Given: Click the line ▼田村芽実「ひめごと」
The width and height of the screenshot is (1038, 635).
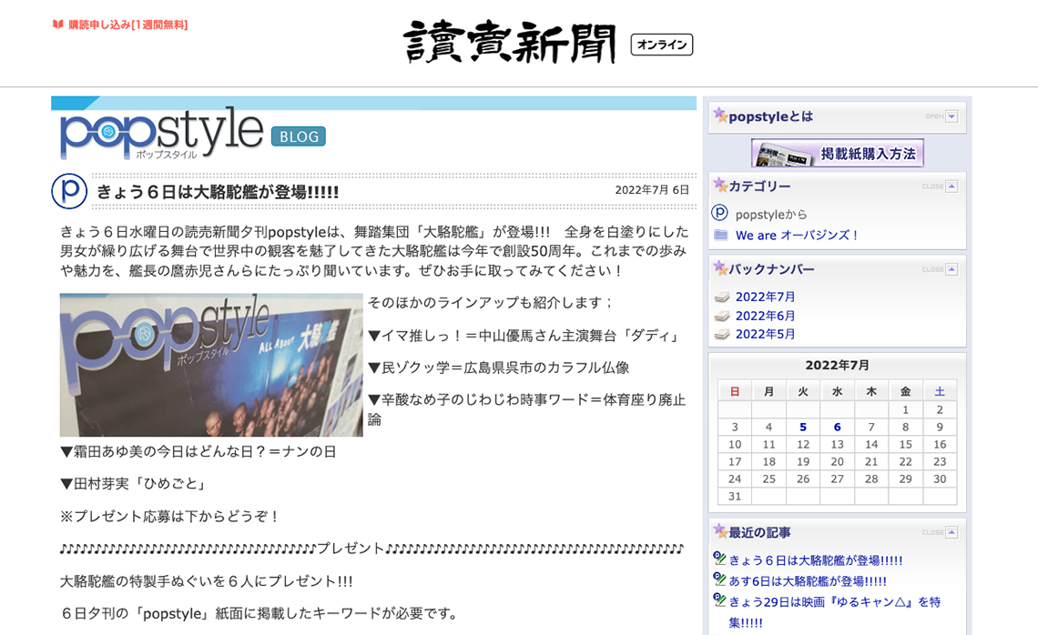Looking at the screenshot, I should tap(135, 484).
